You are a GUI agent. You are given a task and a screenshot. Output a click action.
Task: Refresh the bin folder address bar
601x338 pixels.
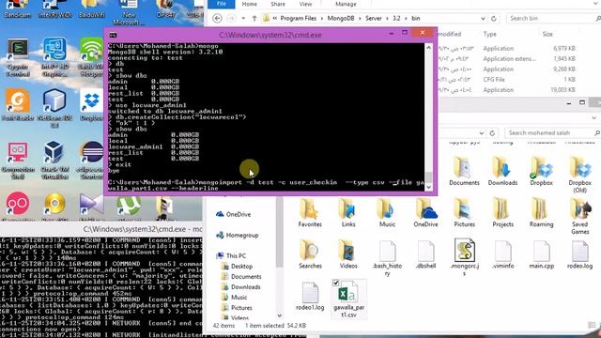point(494,19)
